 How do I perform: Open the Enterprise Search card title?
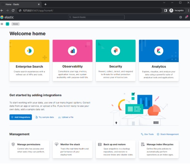29,67
